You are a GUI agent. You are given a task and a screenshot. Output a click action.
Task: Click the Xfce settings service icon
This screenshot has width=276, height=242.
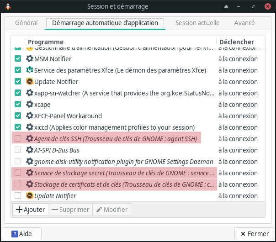tap(29, 70)
